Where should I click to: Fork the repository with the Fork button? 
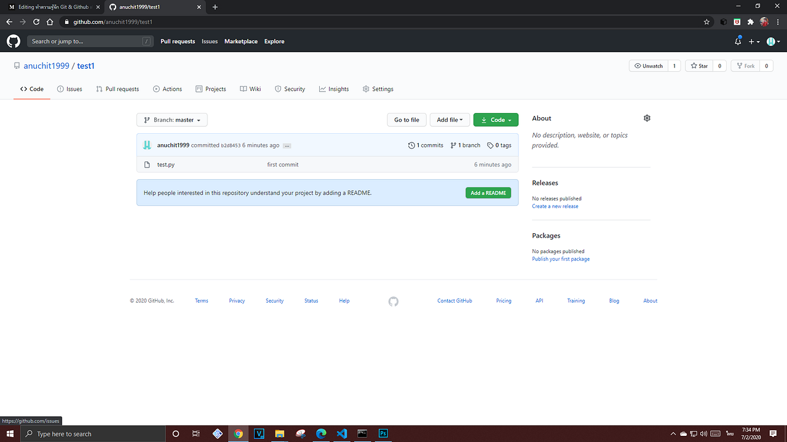[x=745, y=65]
